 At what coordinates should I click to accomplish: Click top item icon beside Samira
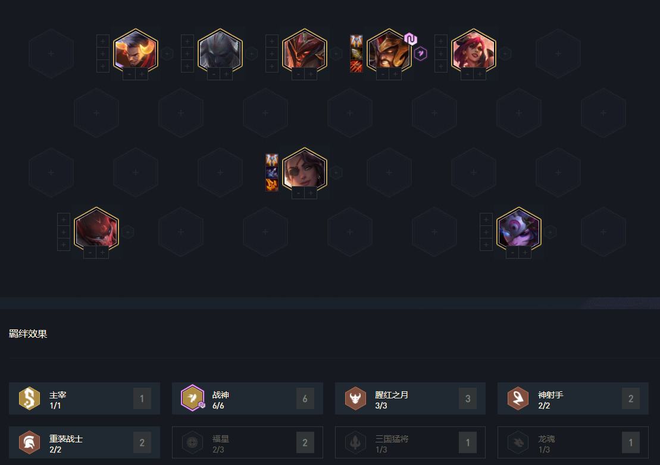tap(272, 160)
